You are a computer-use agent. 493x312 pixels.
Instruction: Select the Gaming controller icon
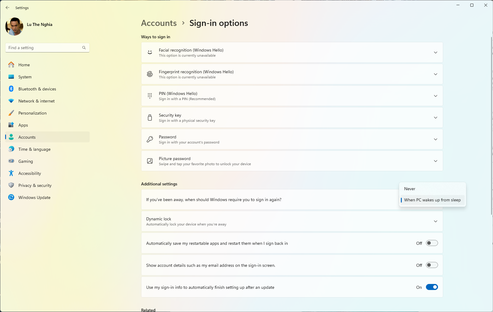11,161
